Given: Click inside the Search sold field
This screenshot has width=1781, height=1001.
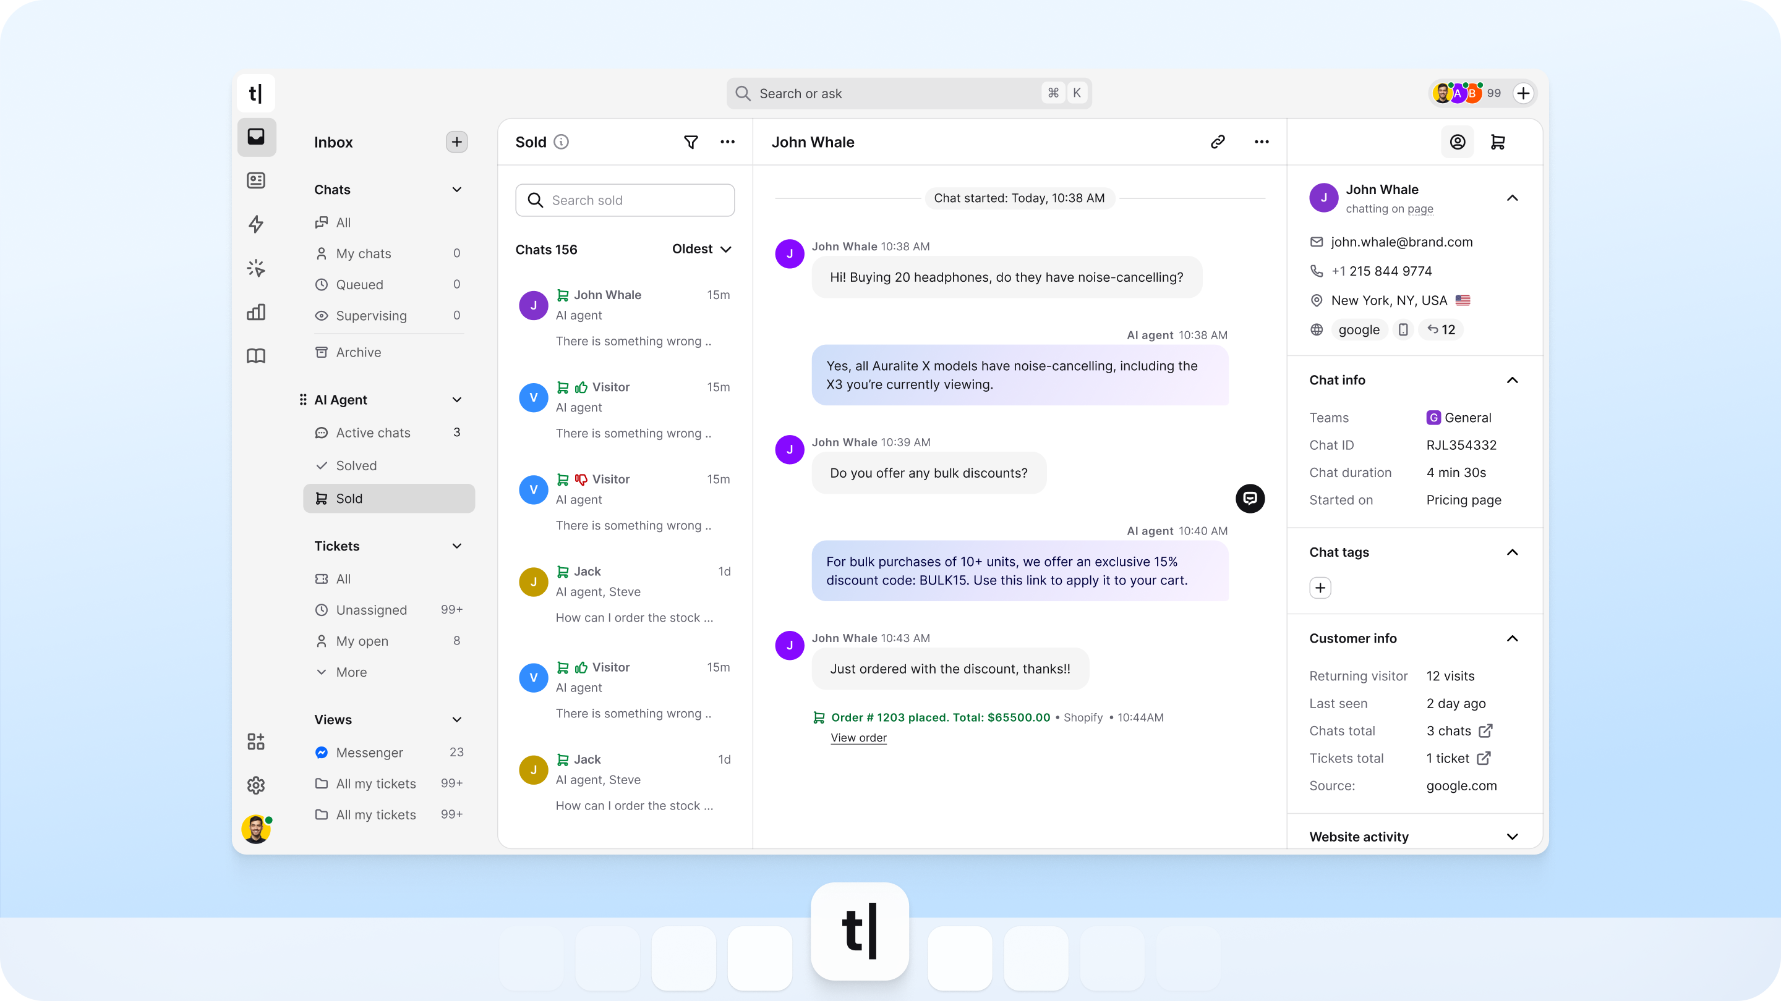Looking at the screenshot, I should click(625, 200).
